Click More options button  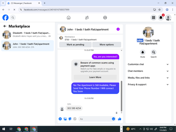coord(107,45)
